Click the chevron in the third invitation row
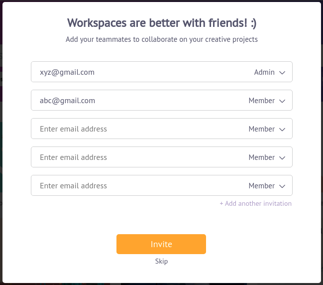The width and height of the screenshot is (323, 285). [282, 130]
